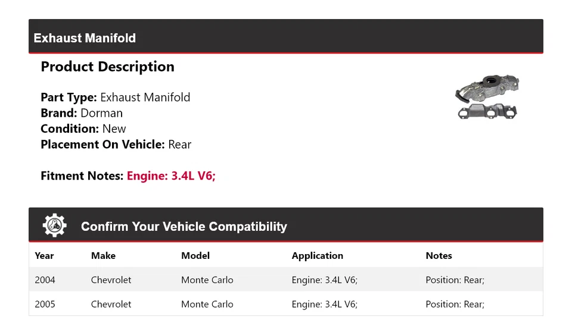Image resolution: width=572 pixels, height=335 pixels.
Task: Click Chevrolet in the 2005 row
Action: coord(111,304)
